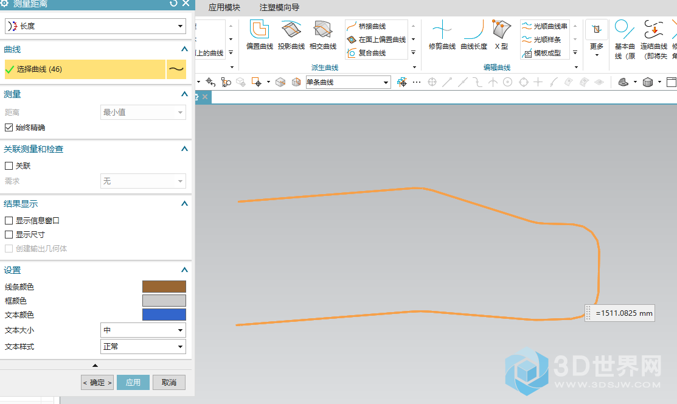Click the 应用 apply button
This screenshot has height=404, width=677.
point(133,382)
